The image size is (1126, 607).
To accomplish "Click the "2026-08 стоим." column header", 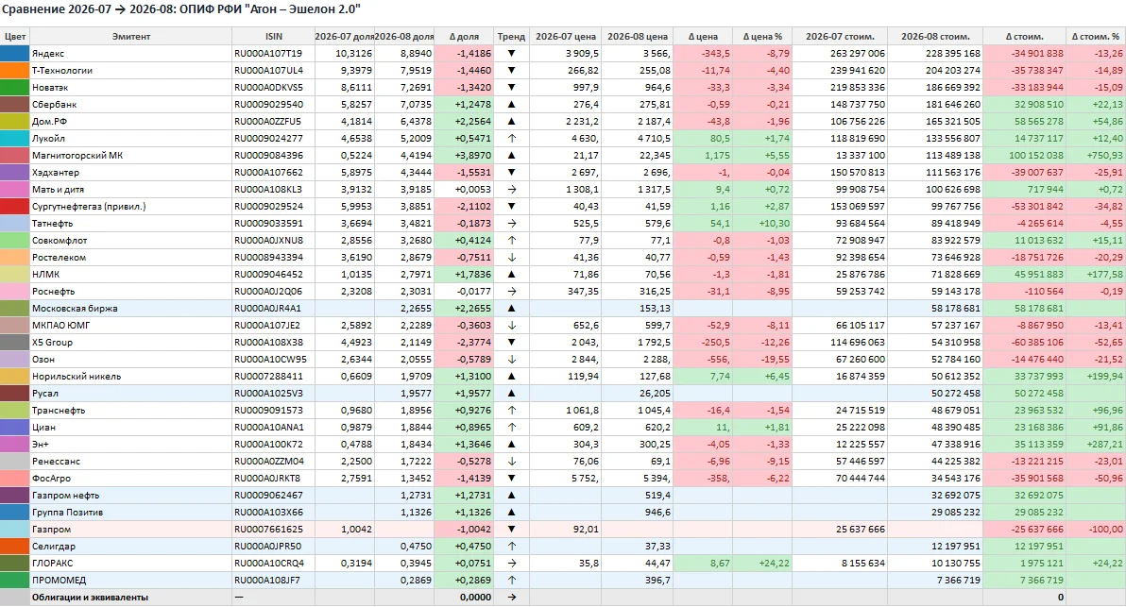I will pos(935,36).
